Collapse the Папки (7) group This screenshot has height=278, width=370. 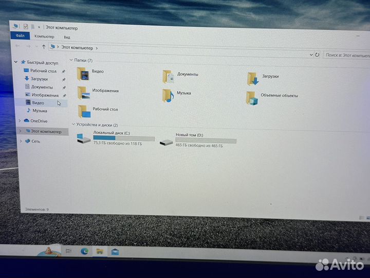pyautogui.click(x=71, y=60)
